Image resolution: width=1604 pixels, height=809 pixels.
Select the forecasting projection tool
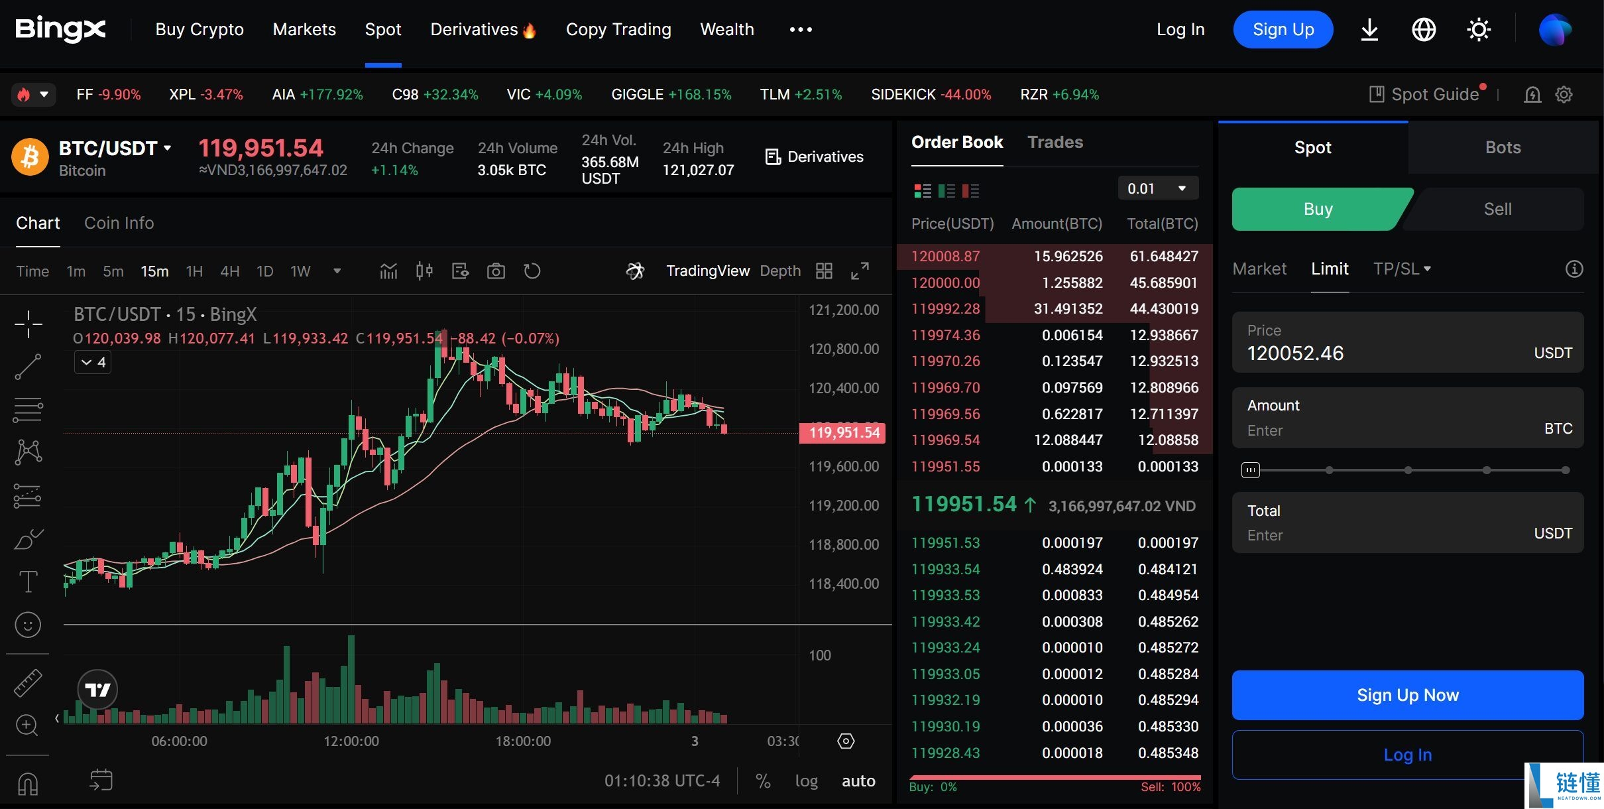click(x=28, y=495)
